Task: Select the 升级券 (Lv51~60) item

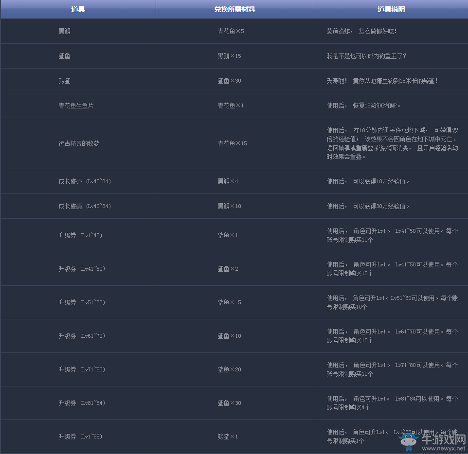Action: (x=82, y=302)
